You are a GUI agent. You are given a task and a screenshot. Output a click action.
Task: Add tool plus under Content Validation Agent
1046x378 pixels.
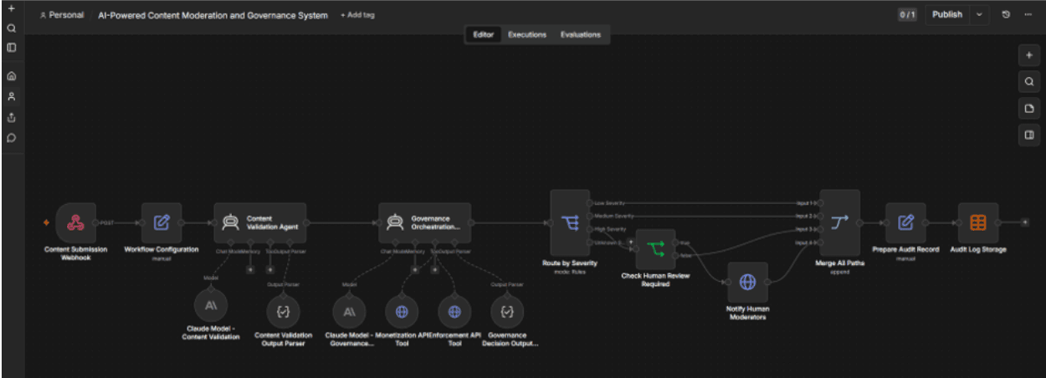(269, 269)
